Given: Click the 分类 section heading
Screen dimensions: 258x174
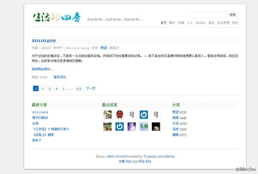Looking at the screenshot, I should [176, 105].
